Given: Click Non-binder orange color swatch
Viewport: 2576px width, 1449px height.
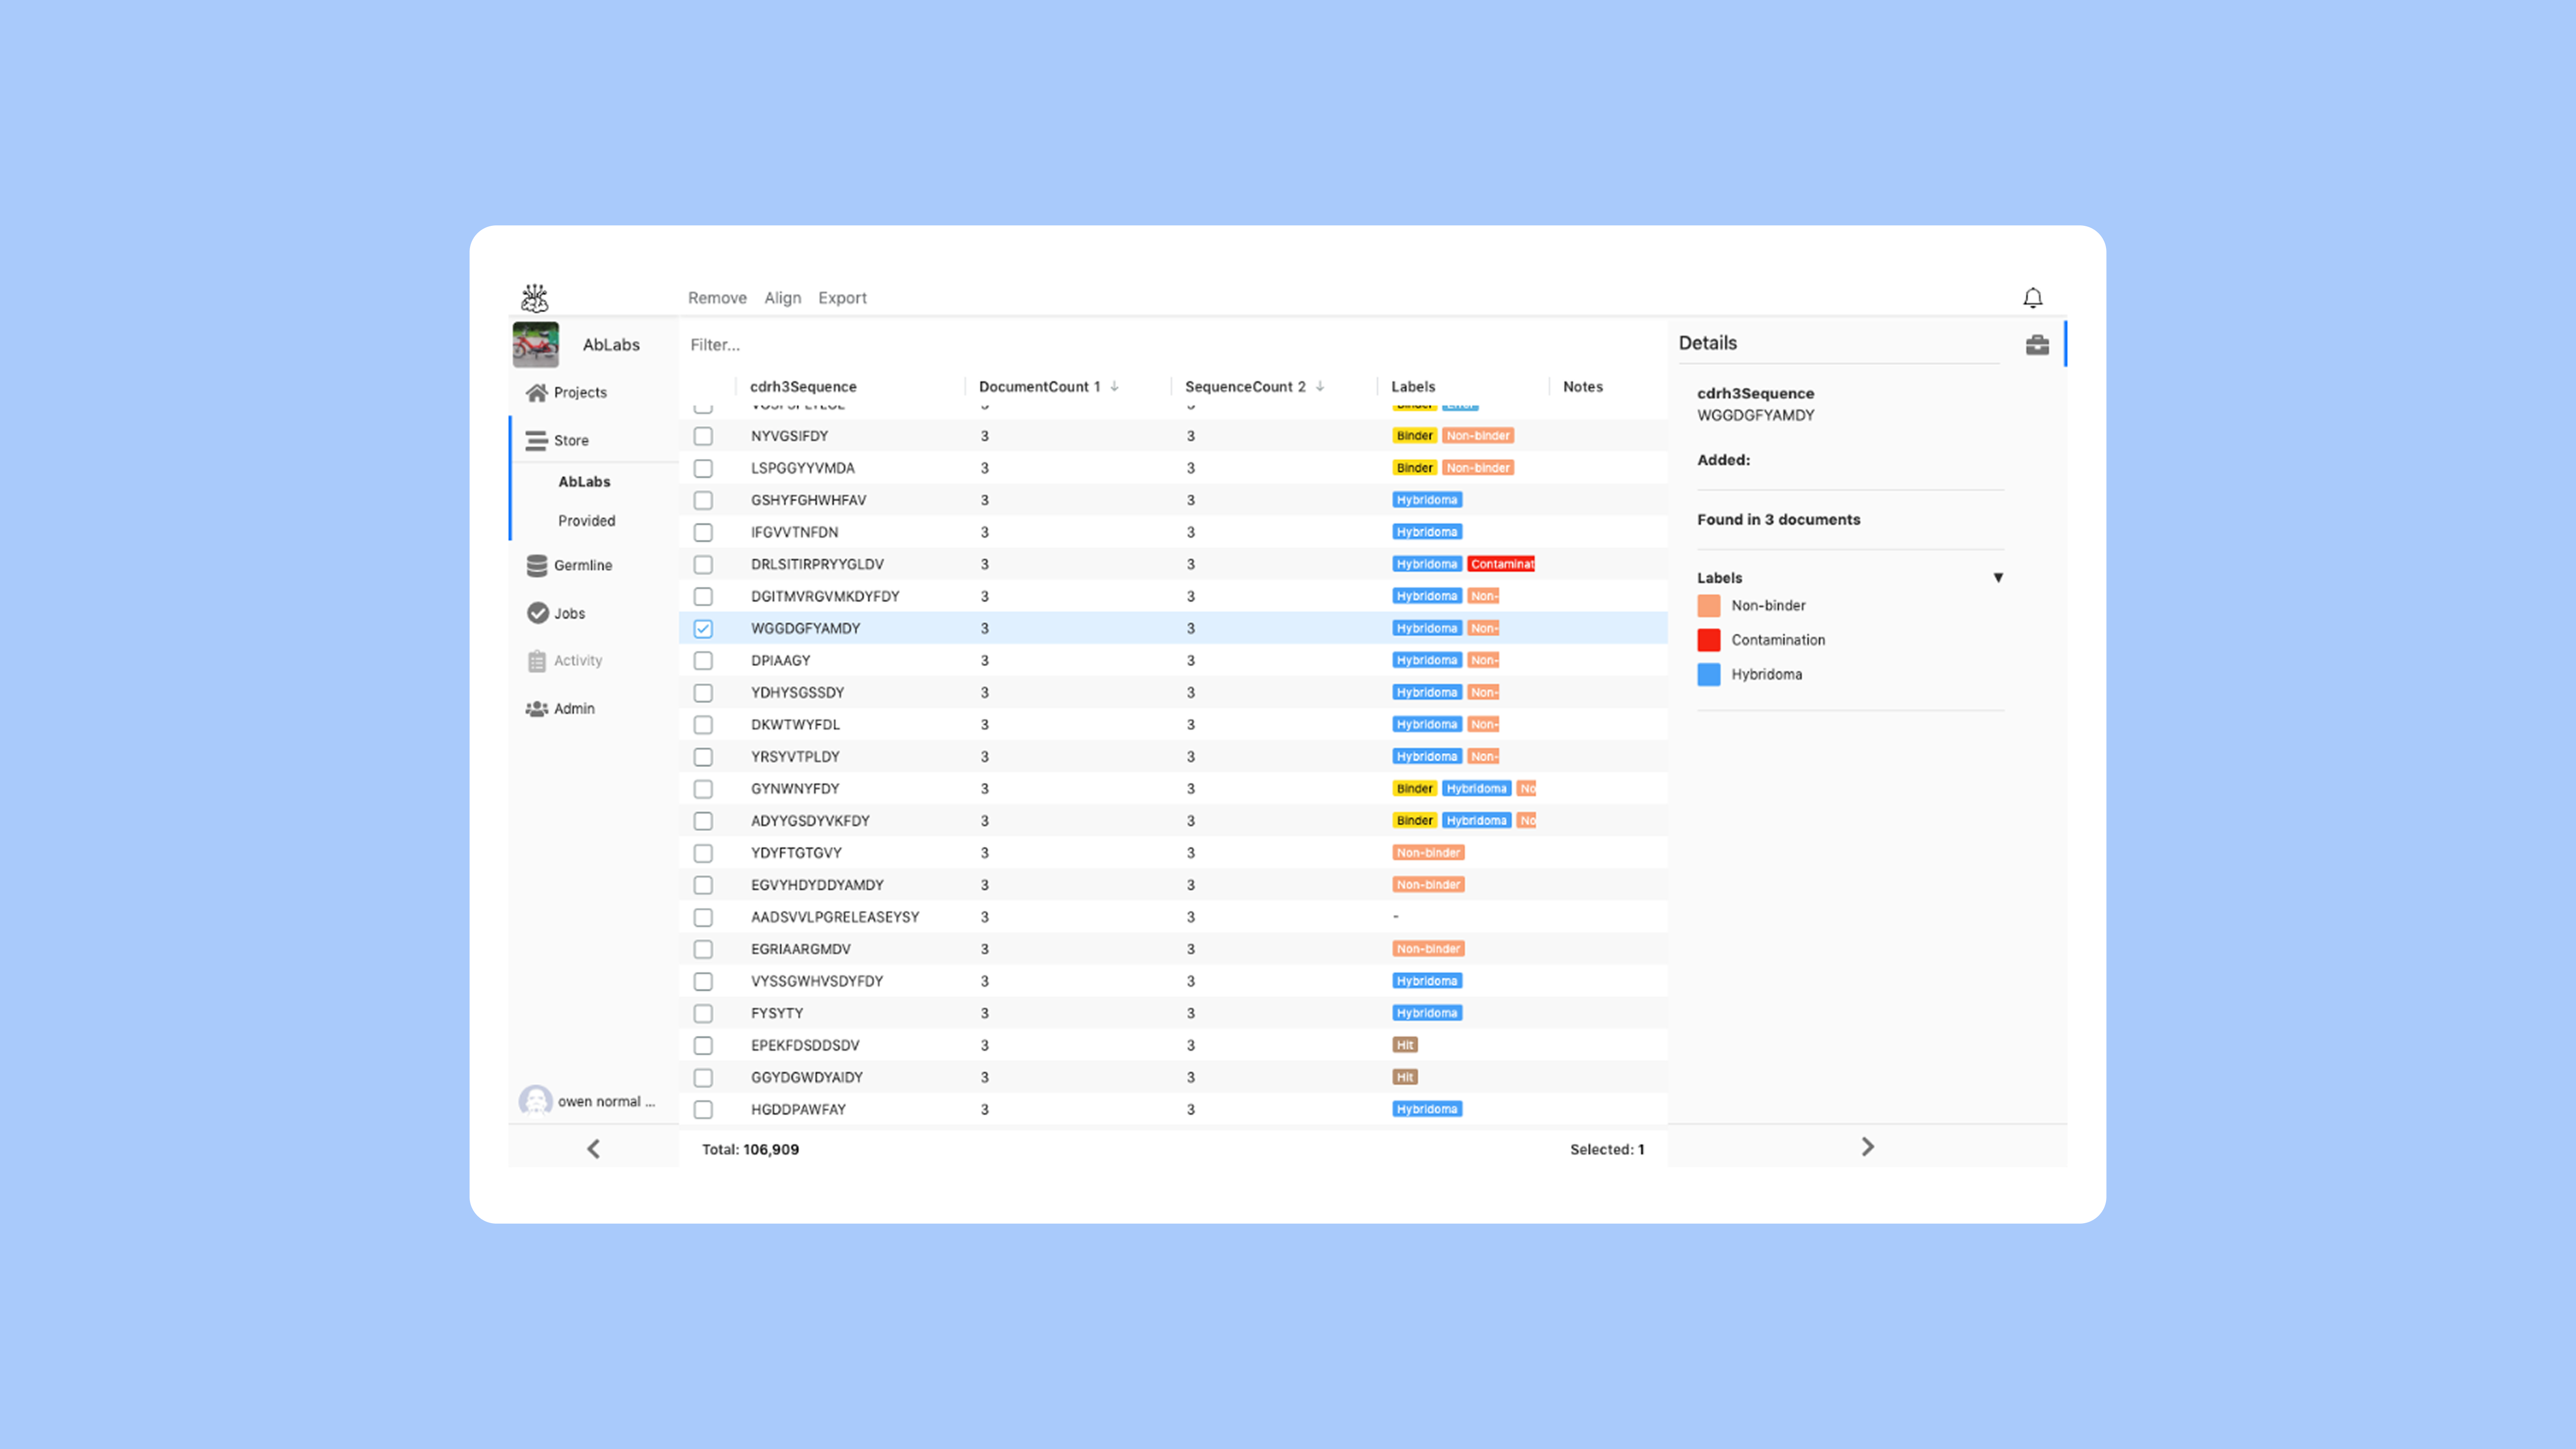Looking at the screenshot, I should click(x=1709, y=606).
